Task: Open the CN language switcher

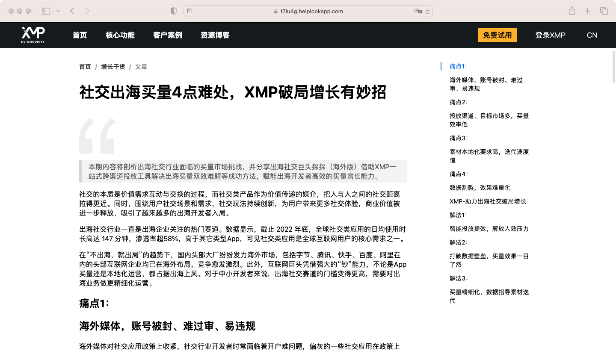Action: click(592, 35)
